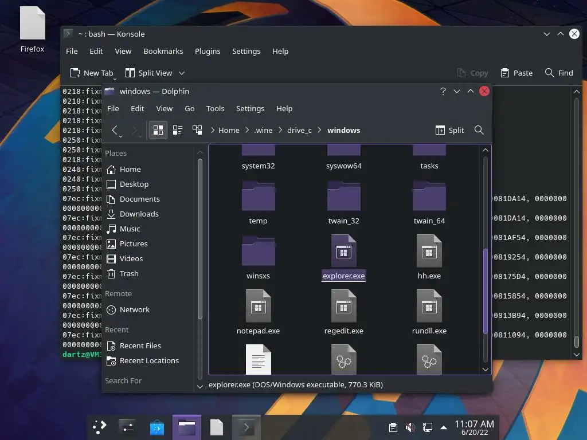
Task: Open Split View dropdown arrow in Konsole
Action: point(182,73)
